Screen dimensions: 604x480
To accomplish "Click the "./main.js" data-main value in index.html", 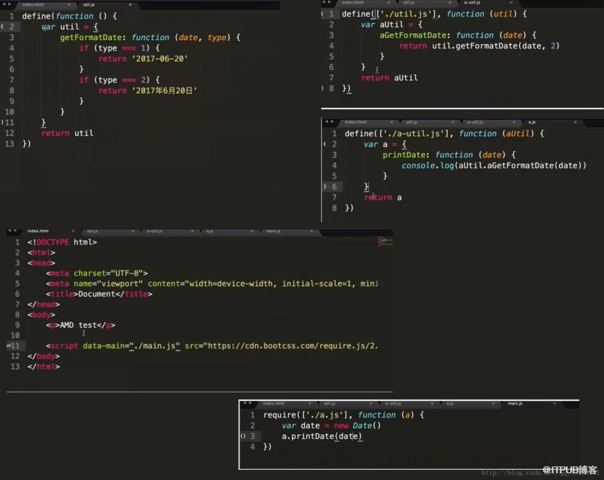I will click(x=155, y=346).
